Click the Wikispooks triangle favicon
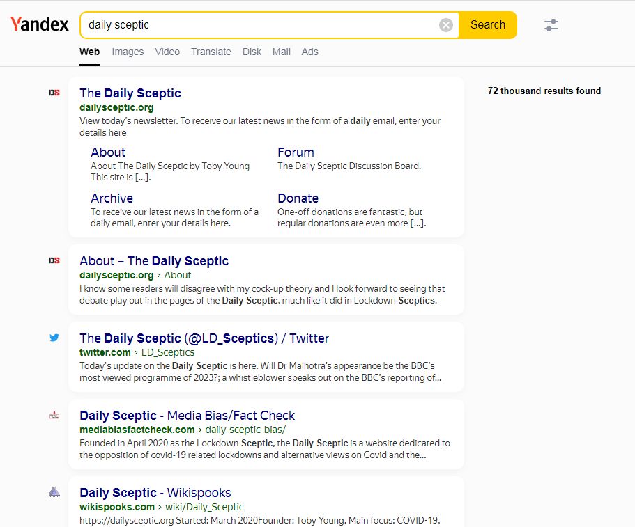This screenshot has height=527, width=635. click(54, 491)
